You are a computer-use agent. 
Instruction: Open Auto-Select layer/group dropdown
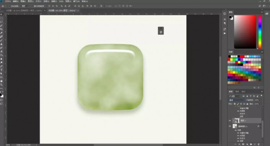[25, 6]
